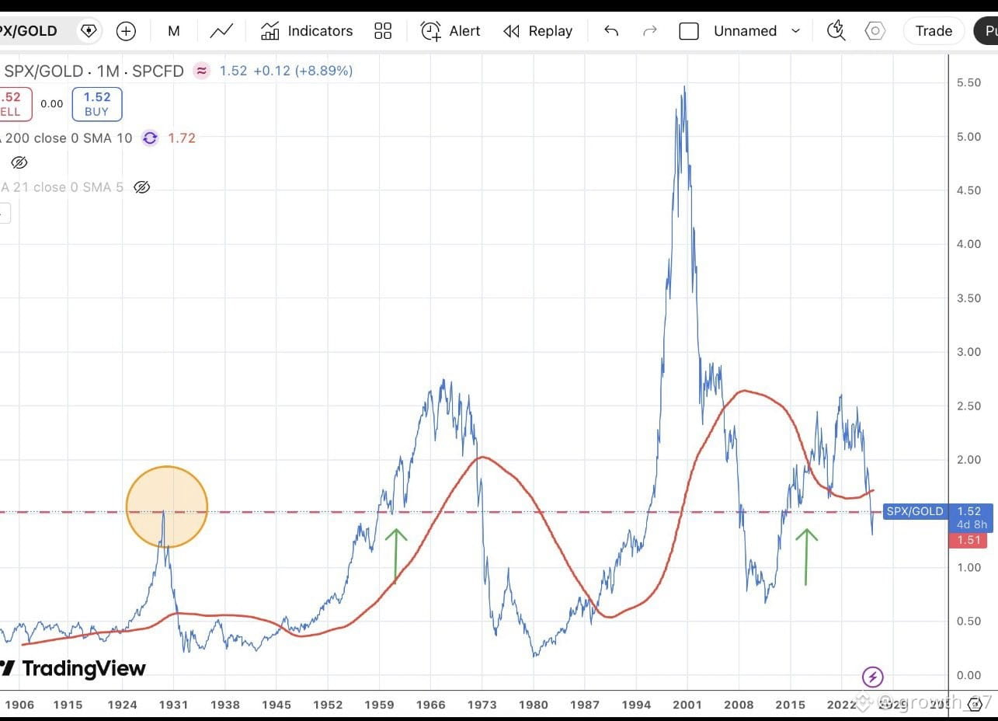Image resolution: width=998 pixels, height=721 pixels.
Task: Open the Indicators dialog
Action: click(x=307, y=31)
